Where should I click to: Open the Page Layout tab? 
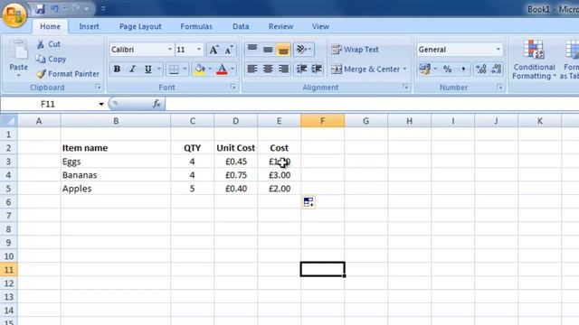(x=140, y=26)
